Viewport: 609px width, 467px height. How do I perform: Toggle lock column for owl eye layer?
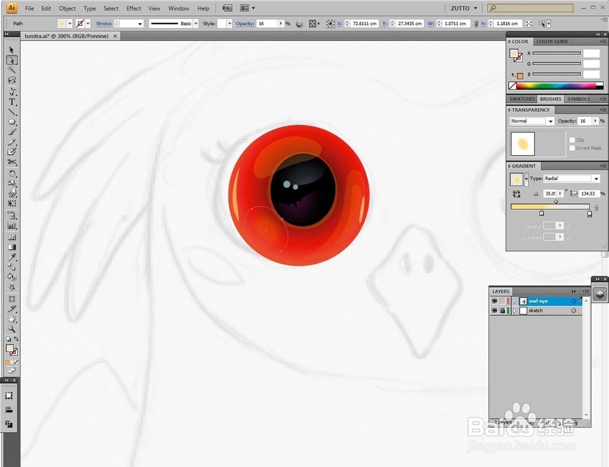[x=502, y=301]
